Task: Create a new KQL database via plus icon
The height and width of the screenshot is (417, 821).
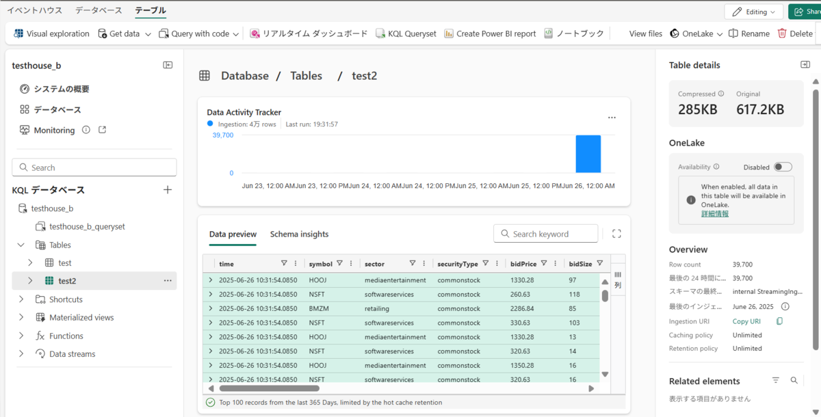Action: point(168,189)
